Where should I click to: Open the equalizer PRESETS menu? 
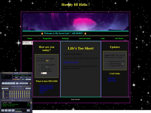coord(28,88)
